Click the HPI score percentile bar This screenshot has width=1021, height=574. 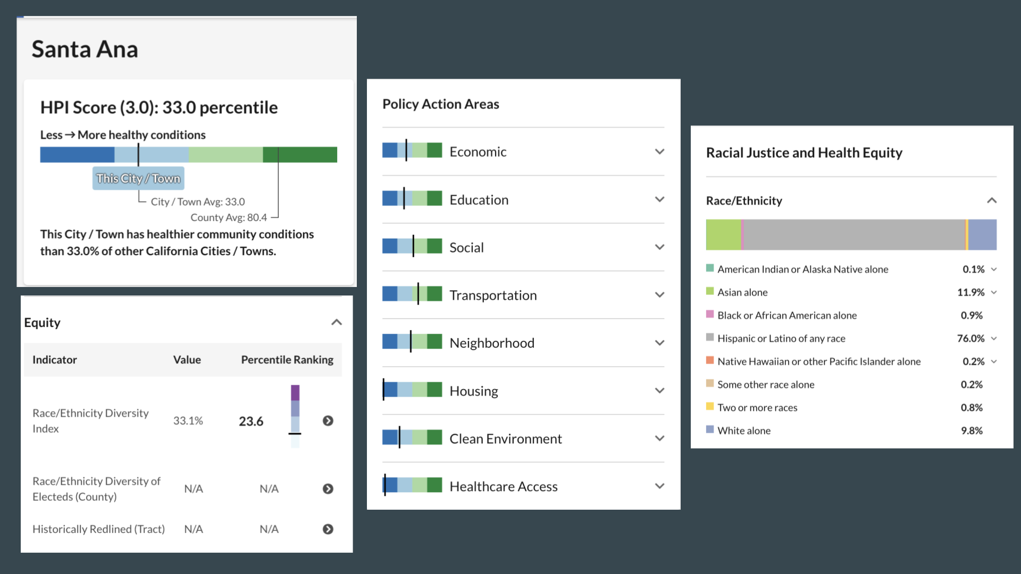189,155
